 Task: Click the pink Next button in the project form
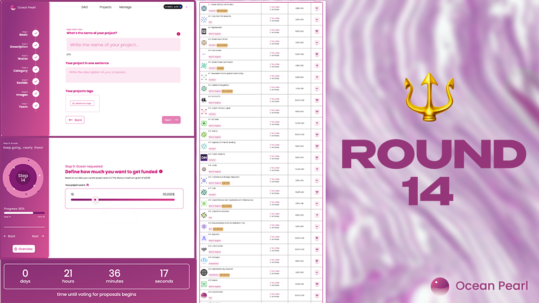click(171, 120)
